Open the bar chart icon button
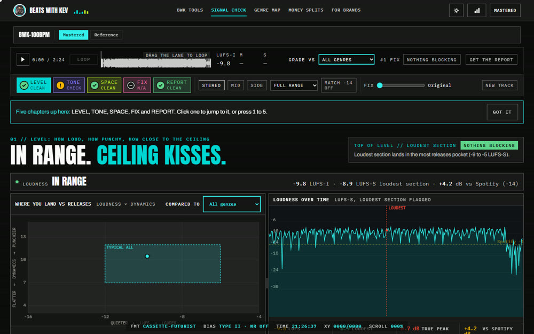This screenshot has height=334, width=534. coord(476,11)
